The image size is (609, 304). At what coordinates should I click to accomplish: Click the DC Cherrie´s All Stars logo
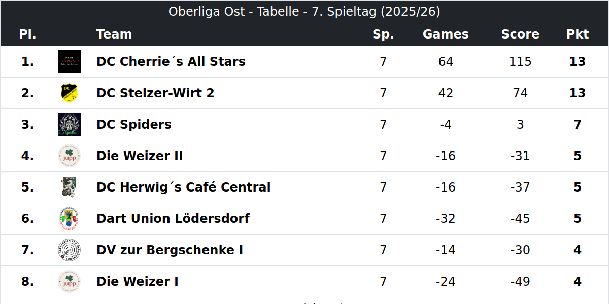click(69, 62)
